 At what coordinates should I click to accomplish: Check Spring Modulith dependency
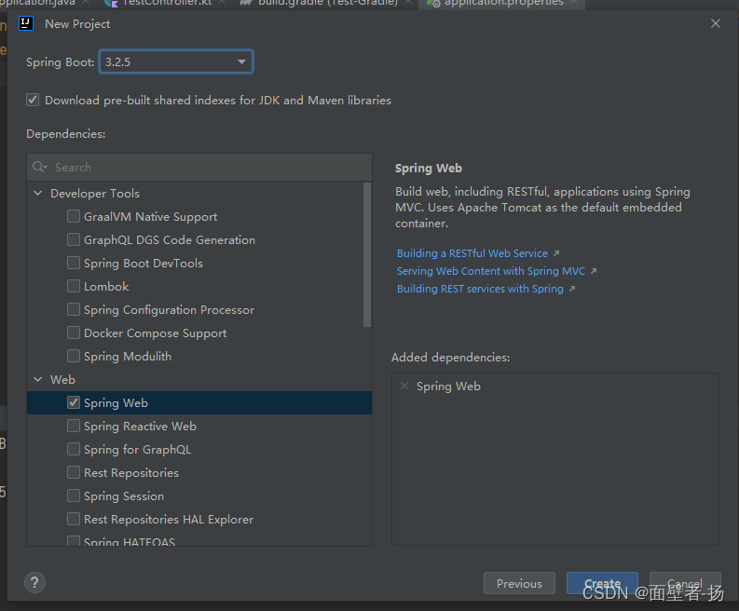point(74,356)
